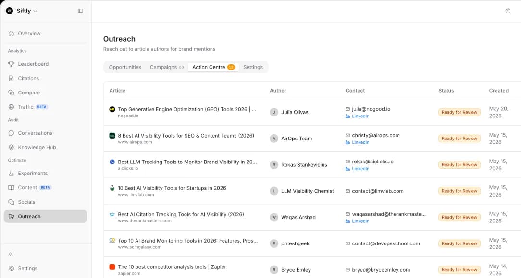Click the Settings gear icon in sidebar
521x278 pixels.
pyautogui.click(x=11, y=269)
